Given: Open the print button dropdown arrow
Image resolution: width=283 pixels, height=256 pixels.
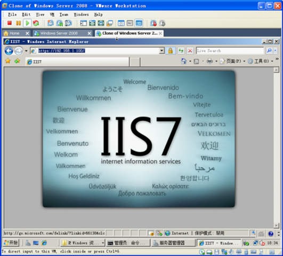Looking at the screenshot, I should coord(216,61).
